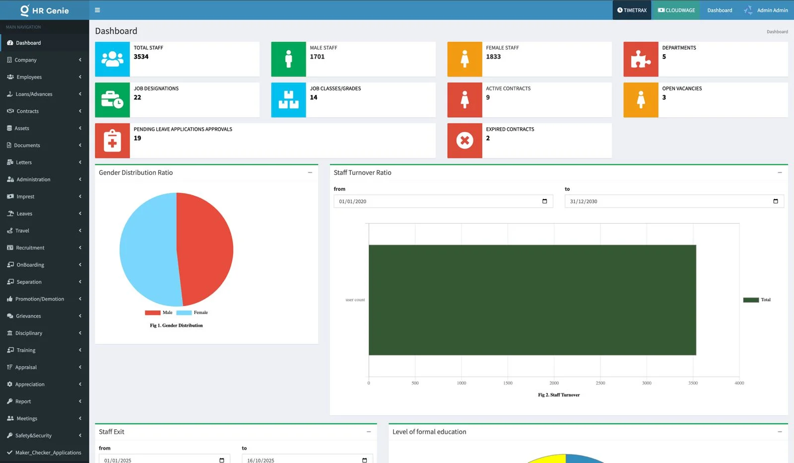Click the Staff Turnover 'to' date field
Screen dimensions: 794x463
[x=665, y=201]
